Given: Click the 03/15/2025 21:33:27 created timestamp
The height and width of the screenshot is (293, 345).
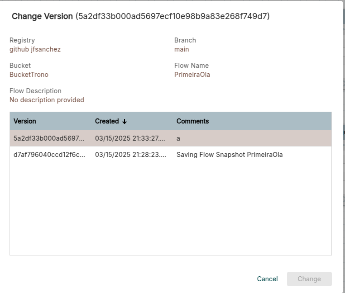Looking at the screenshot, I should 130,138.
